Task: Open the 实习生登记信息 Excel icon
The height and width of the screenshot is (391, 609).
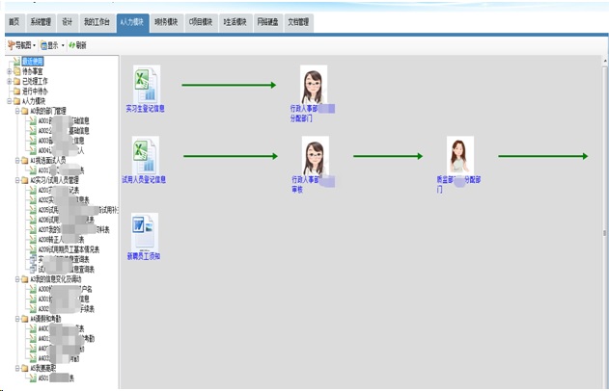Action: pyautogui.click(x=146, y=86)
